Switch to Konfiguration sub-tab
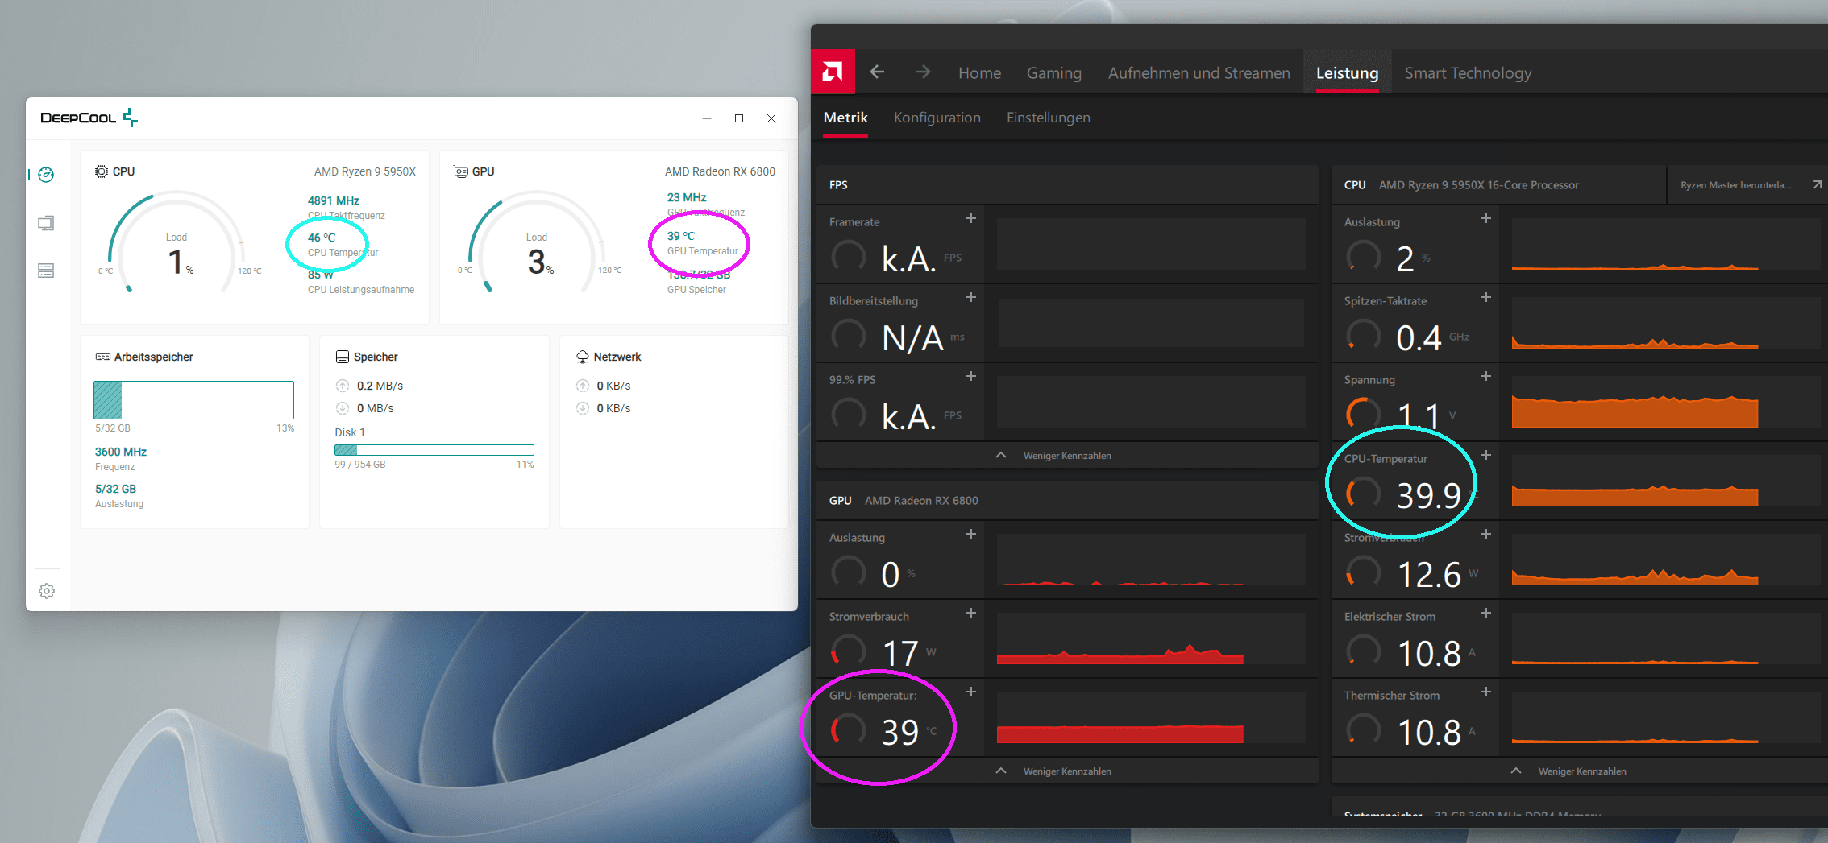1828x843 pixels. (x=937, y=118)
